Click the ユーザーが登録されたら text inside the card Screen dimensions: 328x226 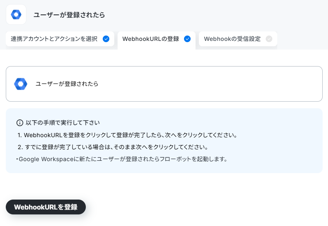point(67,84)
